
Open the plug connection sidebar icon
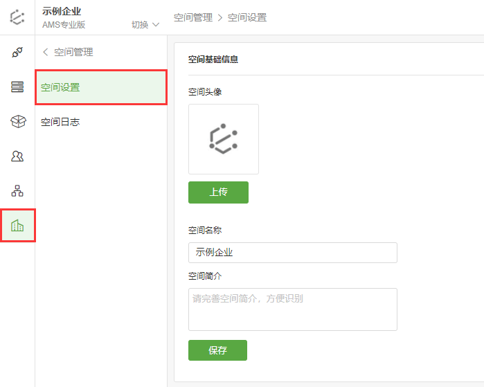[17, 52]
